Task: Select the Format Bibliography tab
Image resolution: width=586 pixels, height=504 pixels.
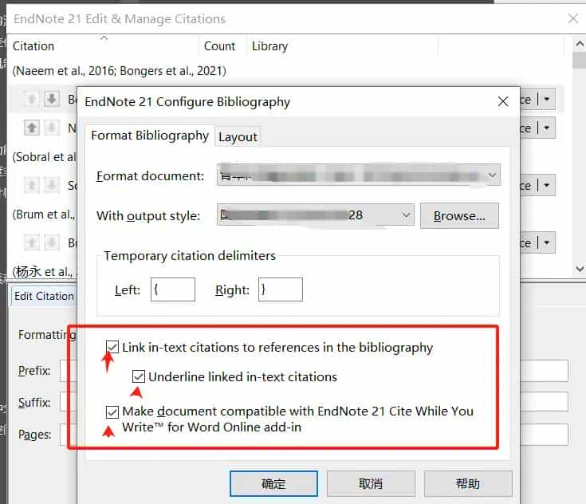Action: [x=150, y=136]
